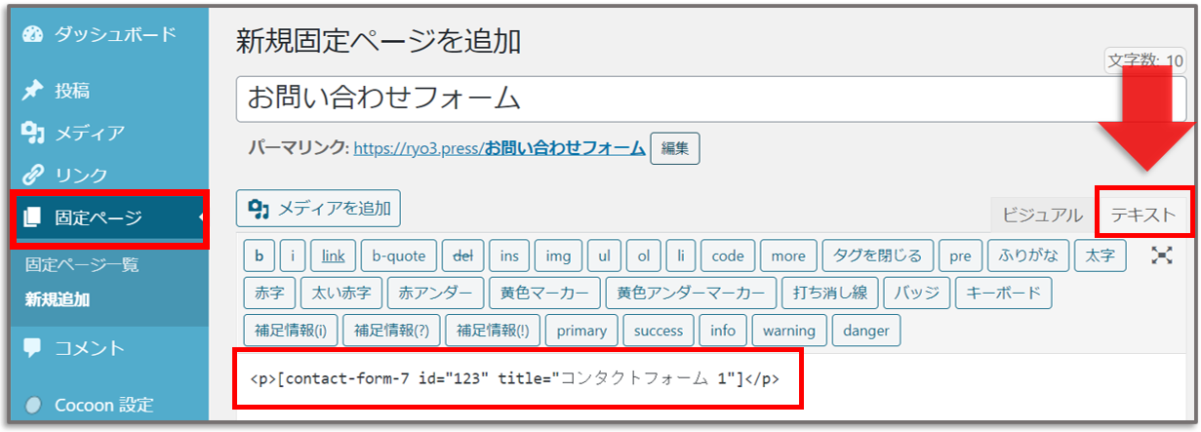
Task: Click the danger style button
Action: 866,330
